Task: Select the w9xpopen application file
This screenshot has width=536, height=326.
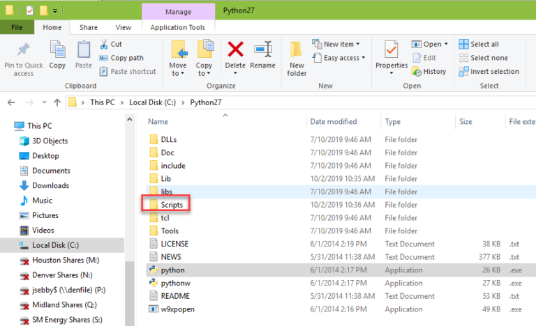Action: pyautogui.click(x=341, y=309)
